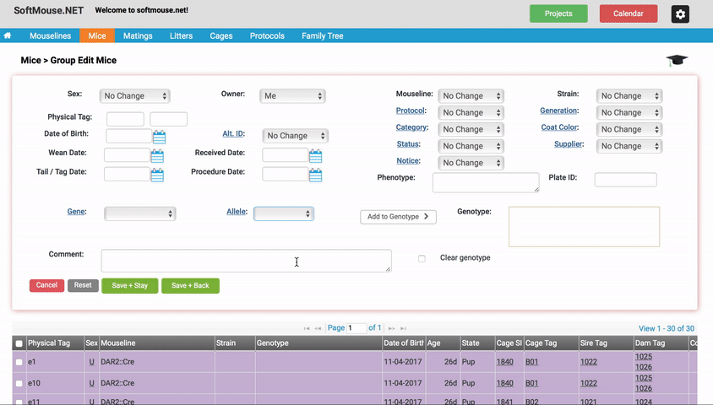Open the Family Tree tab

coord(323,36)
